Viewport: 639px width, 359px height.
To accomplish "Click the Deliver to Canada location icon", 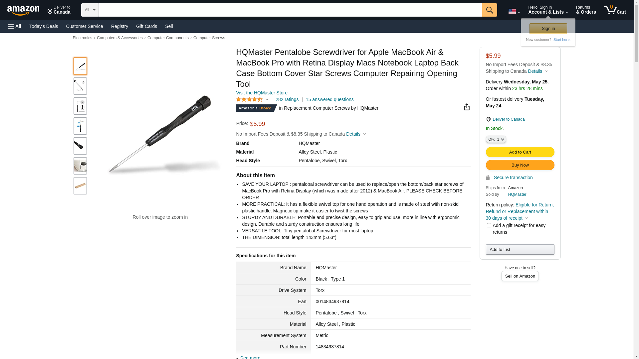I will (x=488, y=119).
